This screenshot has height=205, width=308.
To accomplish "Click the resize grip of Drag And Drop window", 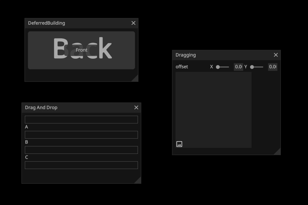I will (x=138, y=181).
